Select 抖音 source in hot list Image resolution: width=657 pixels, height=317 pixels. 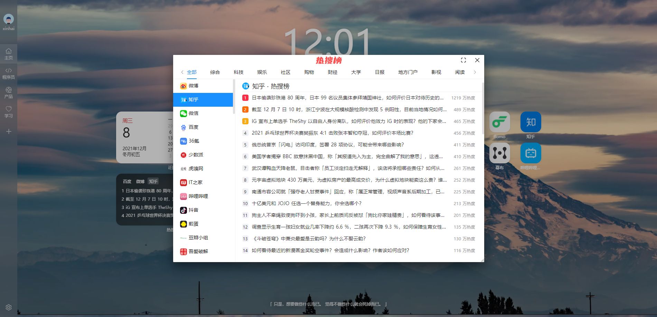(x=203, y=210)
